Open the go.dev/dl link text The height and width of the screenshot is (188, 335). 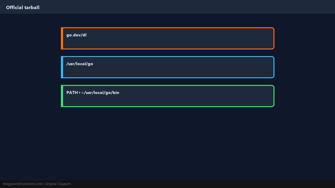(x=76, y=35)
